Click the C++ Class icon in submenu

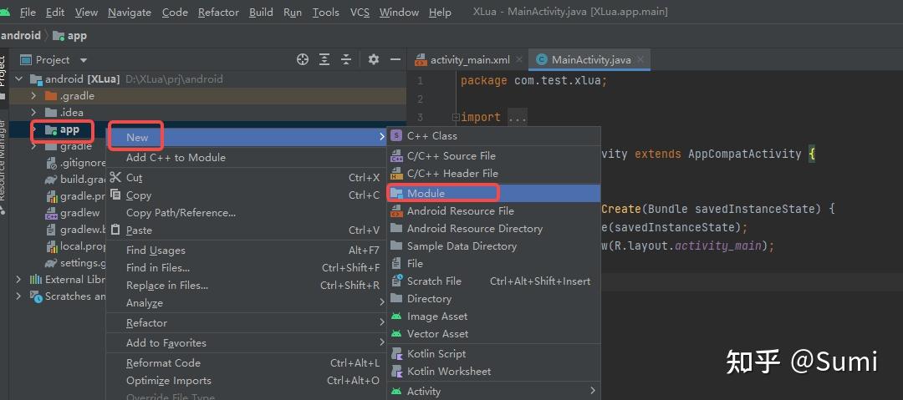point(396,135)
